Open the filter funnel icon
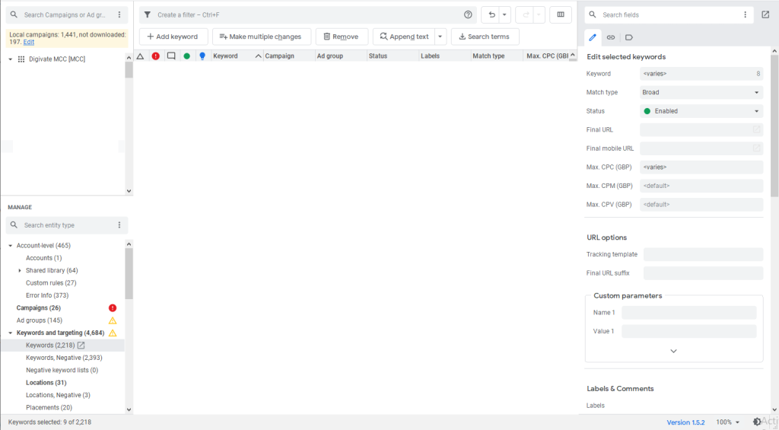779x430 pixels. coord(148,15)
